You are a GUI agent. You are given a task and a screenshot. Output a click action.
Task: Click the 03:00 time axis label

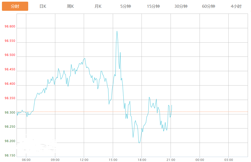point(229,160)
